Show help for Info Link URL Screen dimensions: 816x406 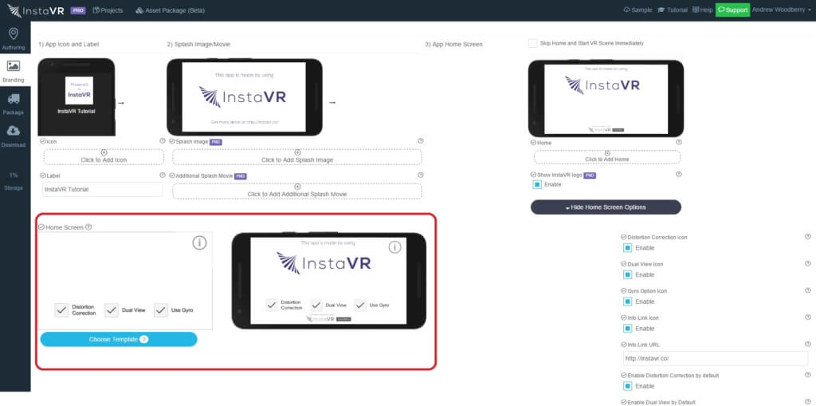[x=808, y=345]
